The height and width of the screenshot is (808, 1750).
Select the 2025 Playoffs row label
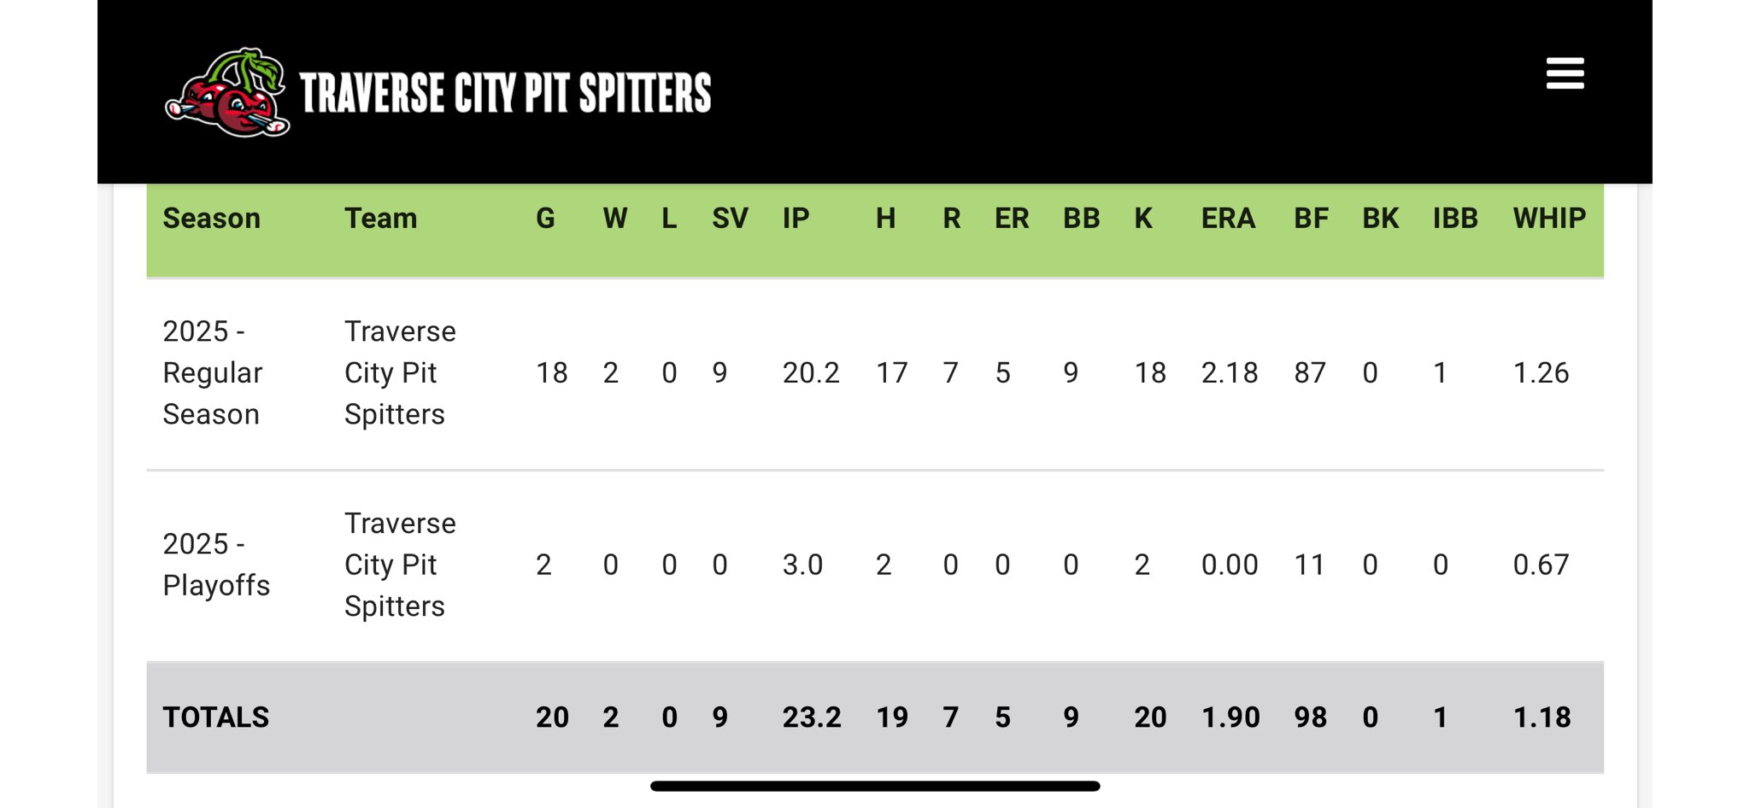[216, 565]
